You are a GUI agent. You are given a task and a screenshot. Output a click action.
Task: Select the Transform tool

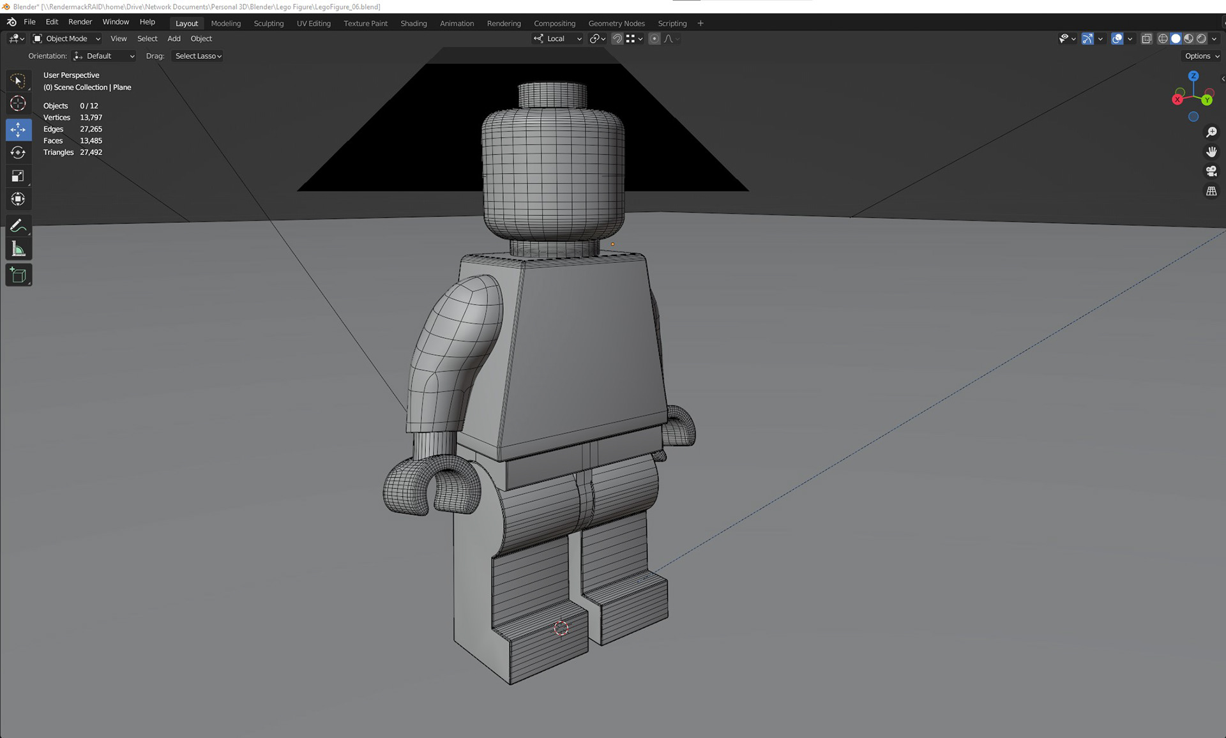click(18, 199)
